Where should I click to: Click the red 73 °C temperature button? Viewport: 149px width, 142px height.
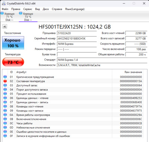13,62
